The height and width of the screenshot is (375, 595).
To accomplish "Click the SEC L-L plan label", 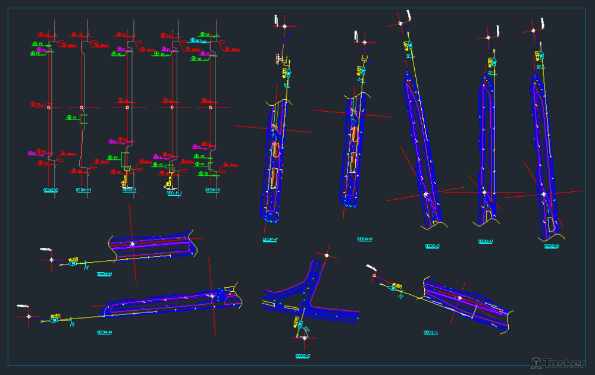I will point(431,332).
